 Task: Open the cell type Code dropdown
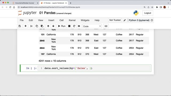[92, 26]
